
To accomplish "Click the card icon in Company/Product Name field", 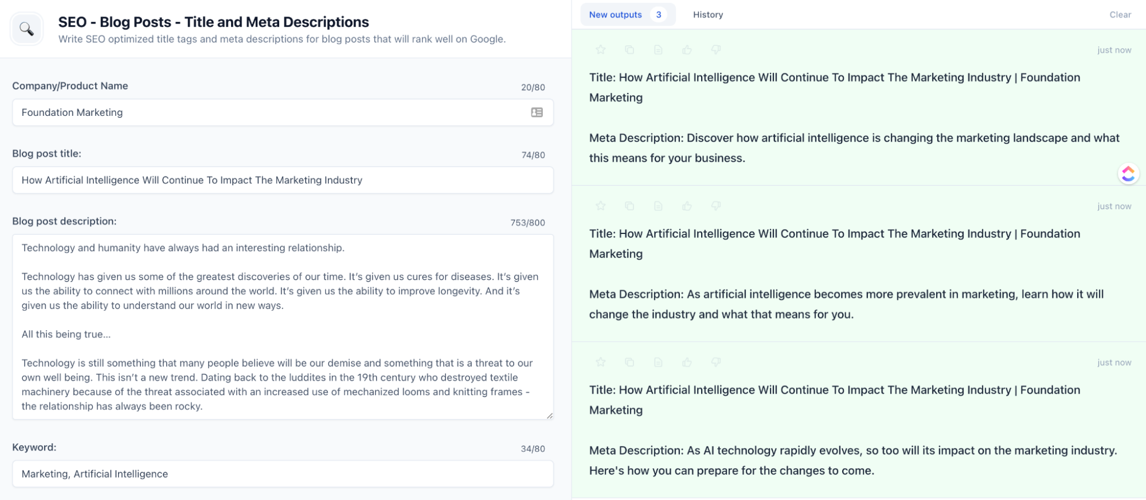I will [537, 112].
